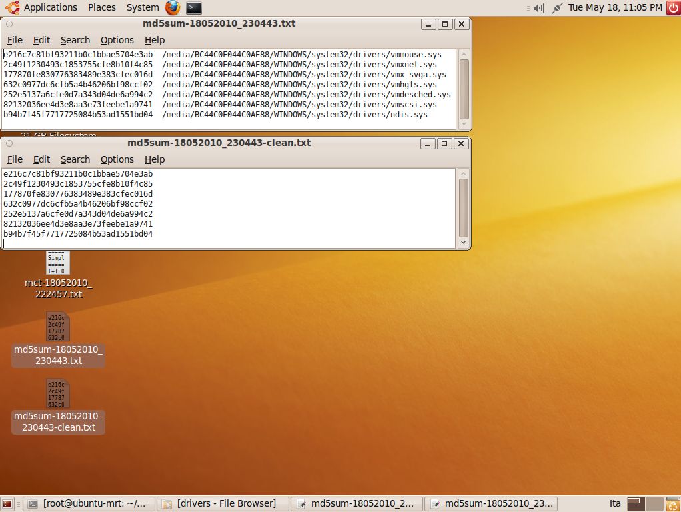
Task: Open the Ubuntu Applications menu
Action: (x=42, y=7)
